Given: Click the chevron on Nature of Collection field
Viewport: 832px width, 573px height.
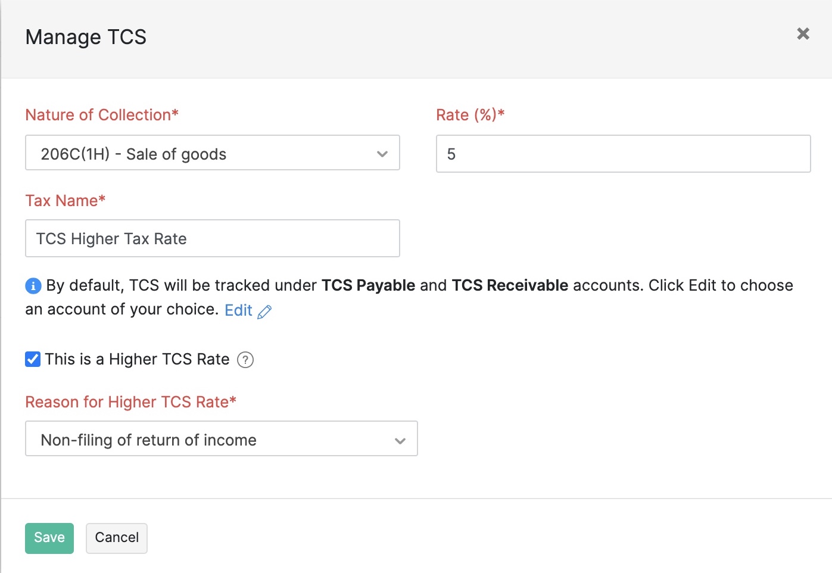Looking at the screenshot, I should pos(383,153).
